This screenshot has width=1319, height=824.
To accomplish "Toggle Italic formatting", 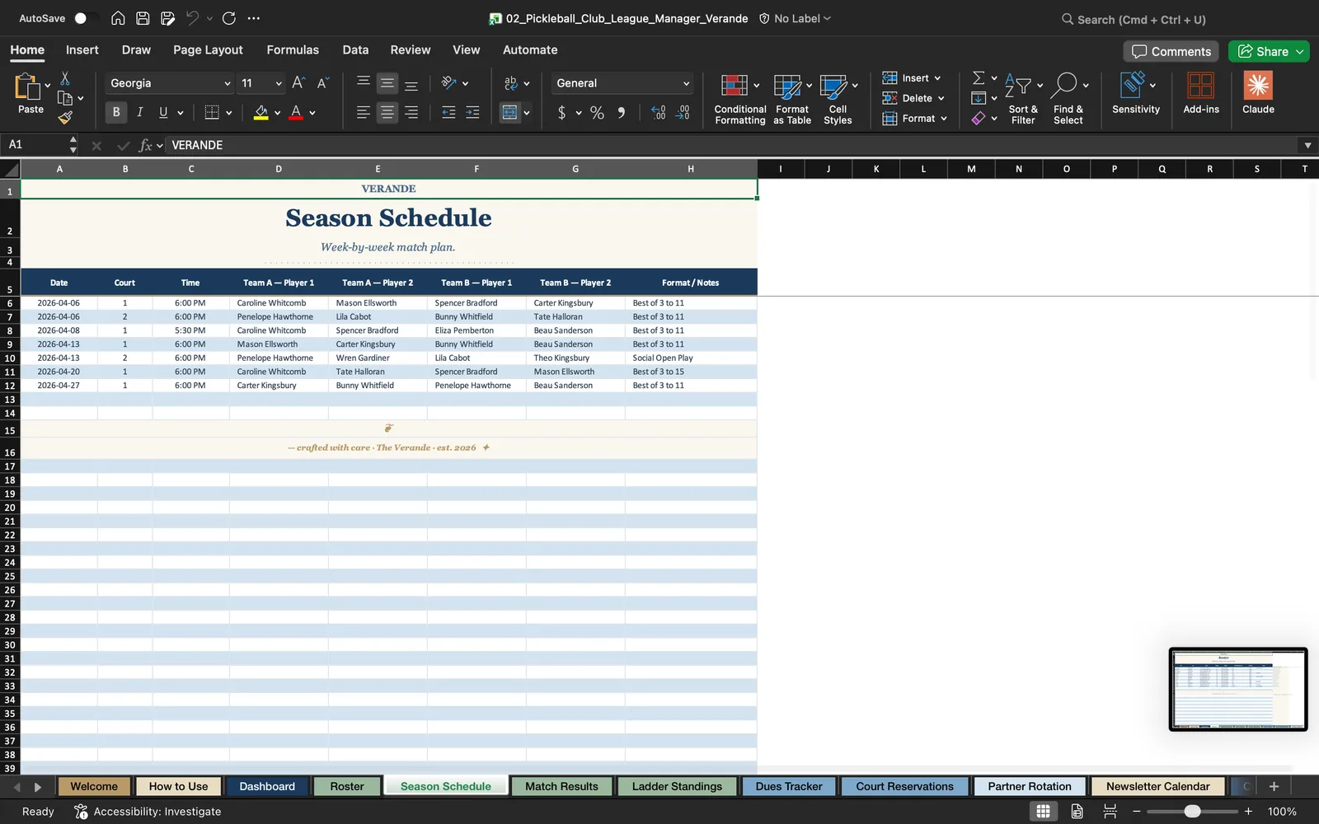I will click(140, 112).
